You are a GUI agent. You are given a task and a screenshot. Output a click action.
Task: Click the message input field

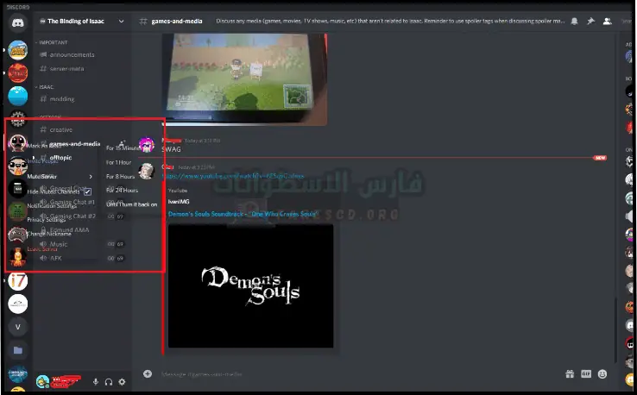(x=345, y=374)
